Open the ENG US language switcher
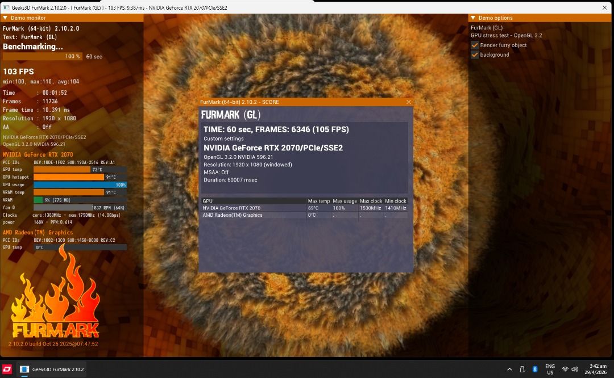This screenshot has height=378, width=614. (x=550, y=369)
